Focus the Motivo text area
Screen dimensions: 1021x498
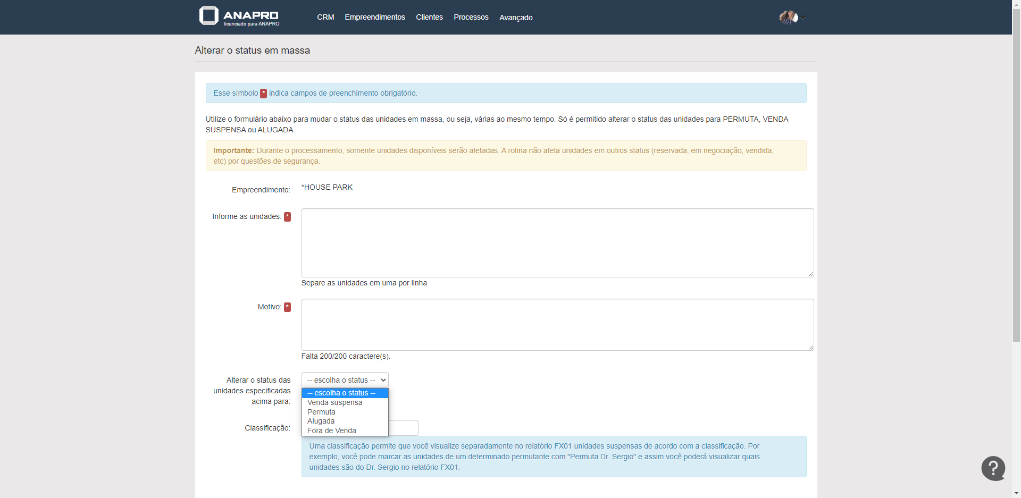557,325
